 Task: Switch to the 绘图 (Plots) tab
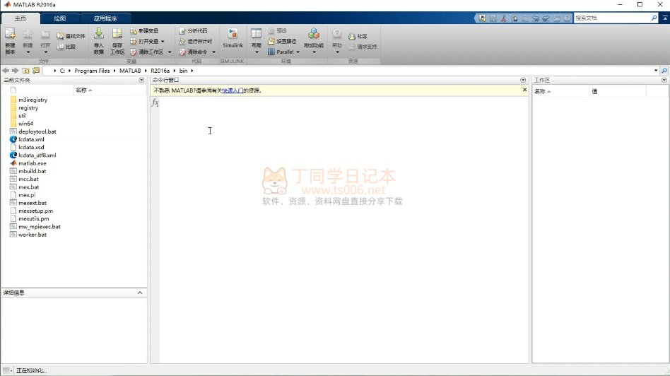click(x=60, y=18)
